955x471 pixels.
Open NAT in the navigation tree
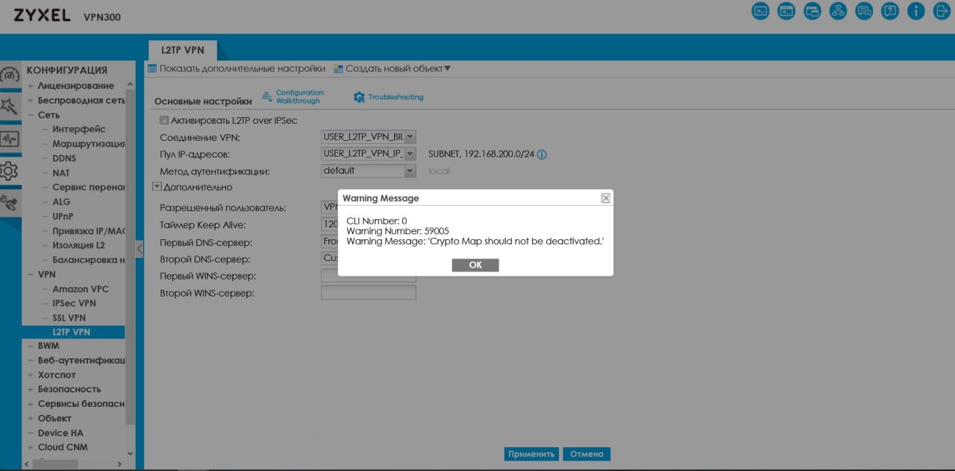(x=61, y=173)
